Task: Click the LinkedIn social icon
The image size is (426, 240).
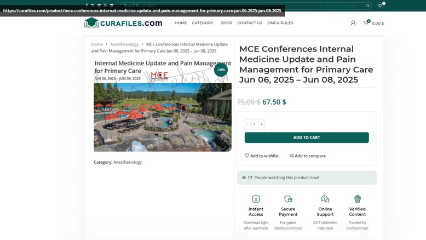Action: pyautogui.click(x=105, y=5)
